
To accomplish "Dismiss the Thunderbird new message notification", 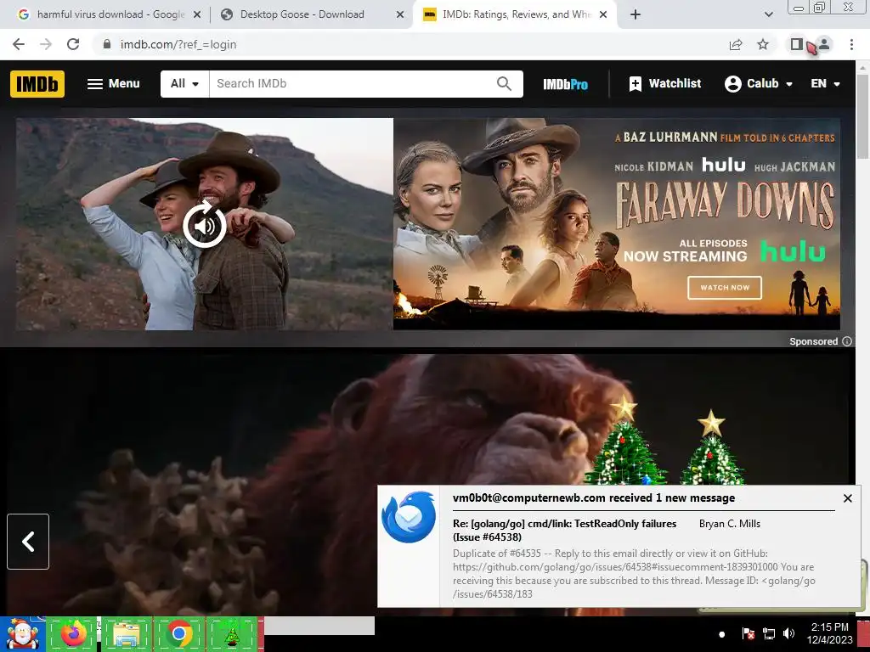I will click(848, 498).
